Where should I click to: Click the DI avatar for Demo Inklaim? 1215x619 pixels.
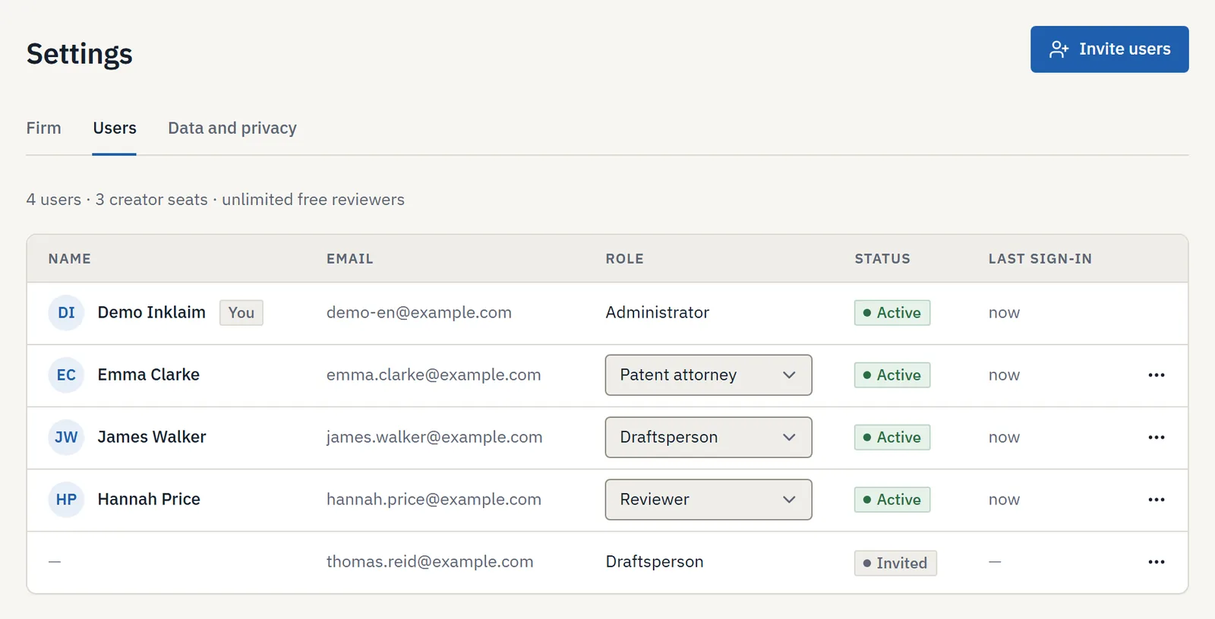coord(66,313)
